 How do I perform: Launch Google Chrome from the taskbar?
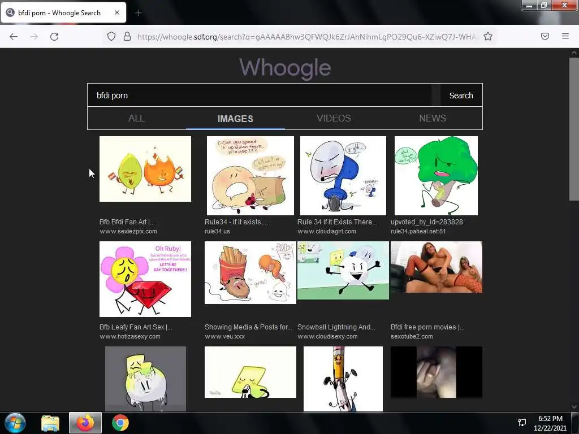tap(120, 423)
